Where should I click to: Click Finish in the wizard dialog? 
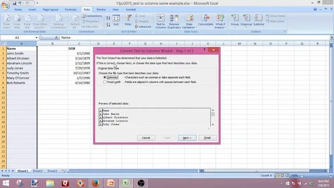pyautogui.click(x=208, y=138)
